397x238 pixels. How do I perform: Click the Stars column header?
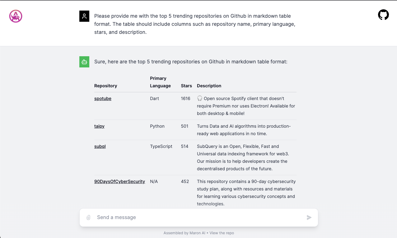186,86
